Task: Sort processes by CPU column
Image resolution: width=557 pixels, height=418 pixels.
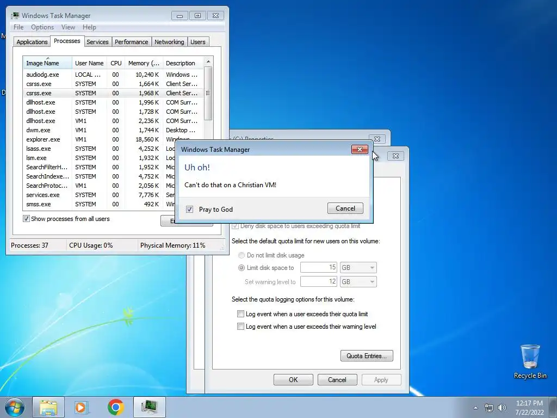Action: 116,63
